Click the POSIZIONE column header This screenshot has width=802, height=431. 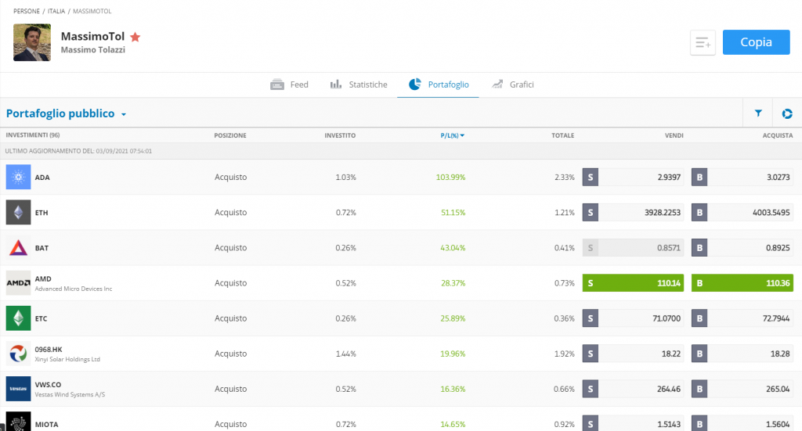coord(230,135)
